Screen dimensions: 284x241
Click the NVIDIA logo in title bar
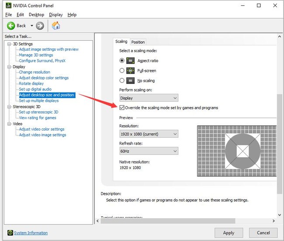click(x=8, y=6)
